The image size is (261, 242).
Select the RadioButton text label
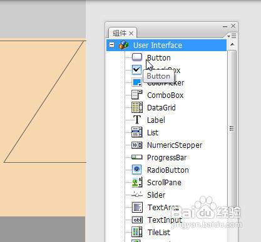pyautogui.click(x=168, y=170)
